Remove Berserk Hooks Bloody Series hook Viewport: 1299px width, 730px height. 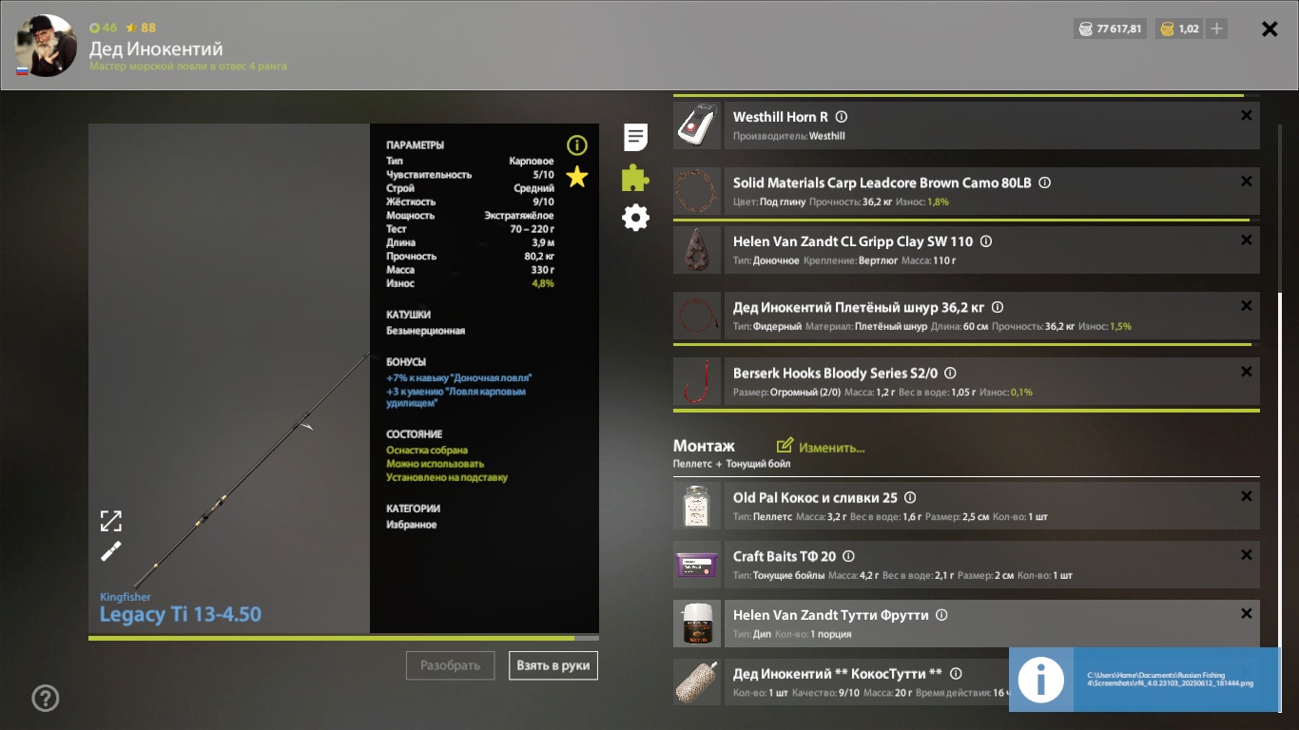pyautogui.click(x=1247, y=372)
